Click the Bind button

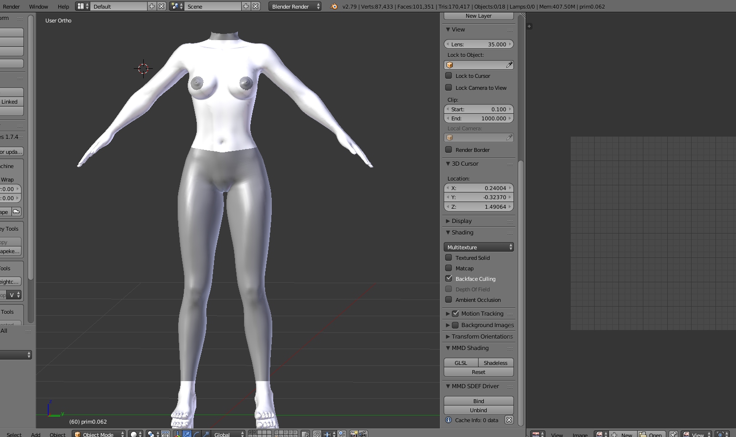479,401
